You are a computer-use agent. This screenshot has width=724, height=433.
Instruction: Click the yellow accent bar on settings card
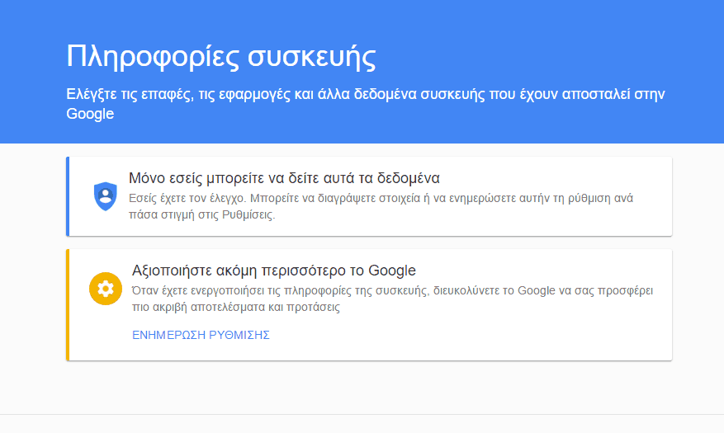click(x=68, y=305)
